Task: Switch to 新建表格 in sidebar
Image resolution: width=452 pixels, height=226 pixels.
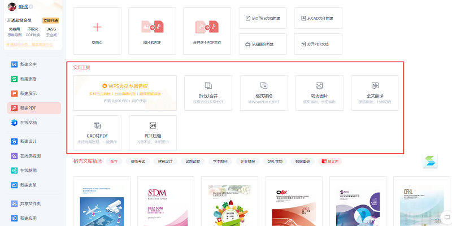Action: coord(28,79)
